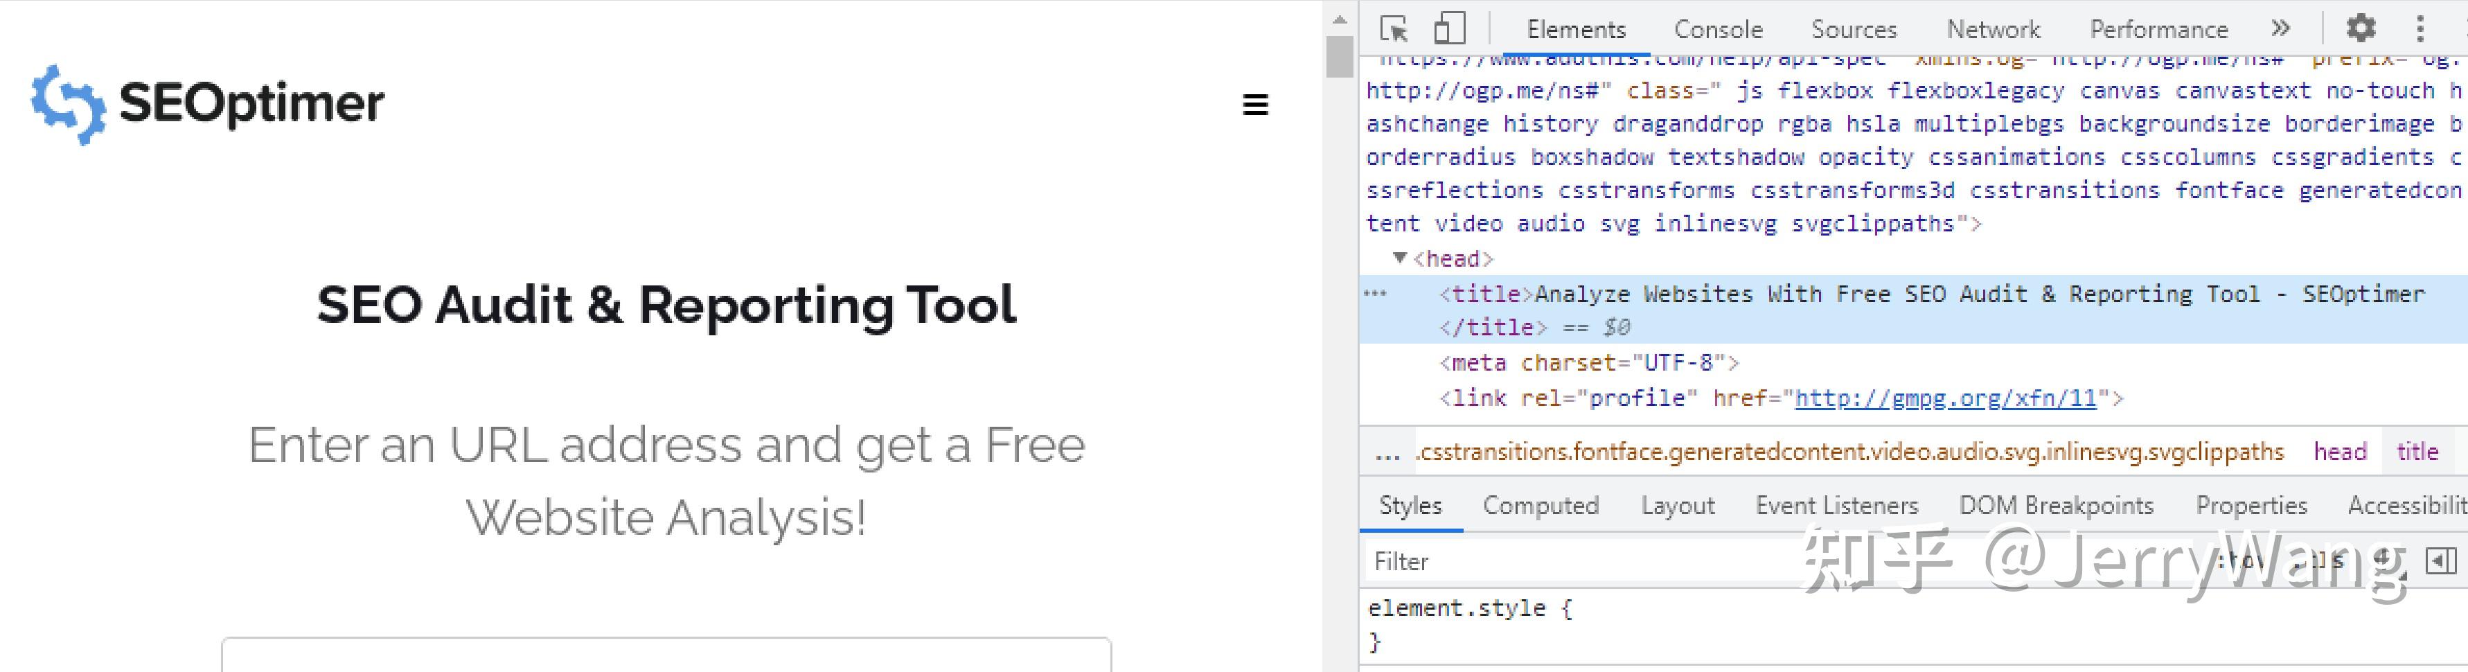Click 'Enter an URL address' subtitle text
Screen dimensions: 2468x672
coord(666,481)
